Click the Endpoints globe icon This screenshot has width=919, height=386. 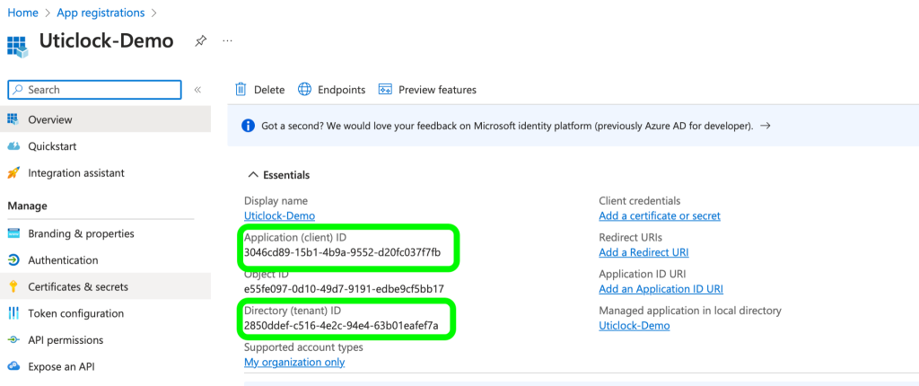click(x=305, y=89)
